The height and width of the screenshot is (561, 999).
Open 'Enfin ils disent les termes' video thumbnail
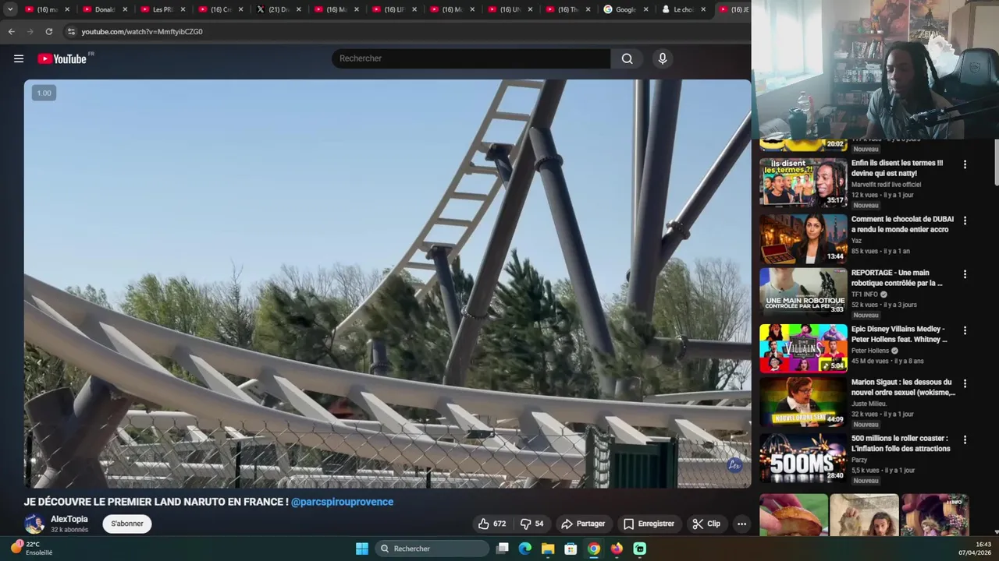click(803, 182)
